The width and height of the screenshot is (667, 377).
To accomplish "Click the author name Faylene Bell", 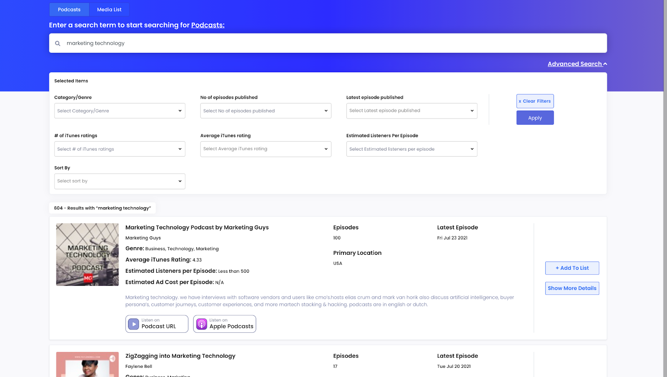I will pyautogui.click(x=139, y=367).
